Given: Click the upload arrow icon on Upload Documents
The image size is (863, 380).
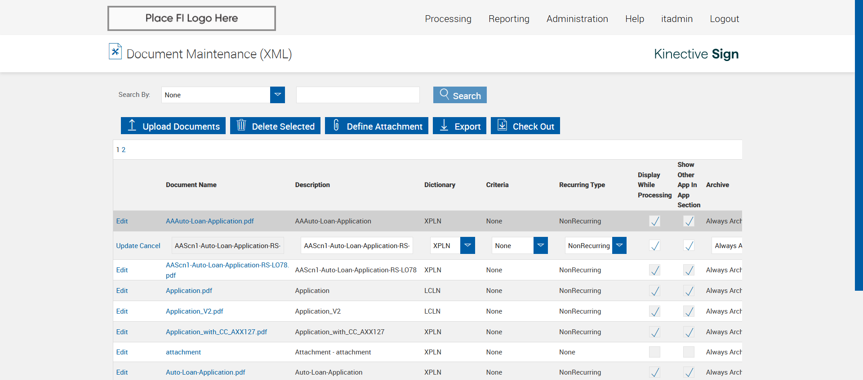Looking at the screenshot, I should [132, 125].
